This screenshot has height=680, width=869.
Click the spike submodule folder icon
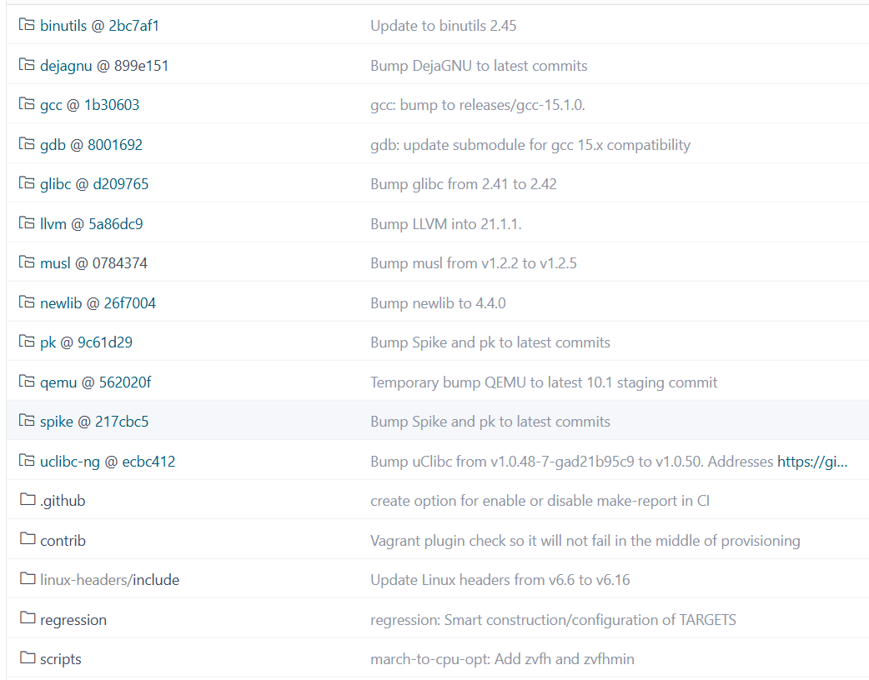(27, 420)
